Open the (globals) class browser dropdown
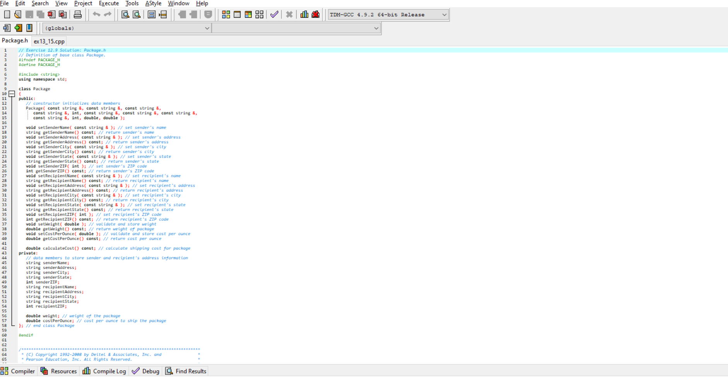This screenshot has height=378, width=728. click(207, 28)
